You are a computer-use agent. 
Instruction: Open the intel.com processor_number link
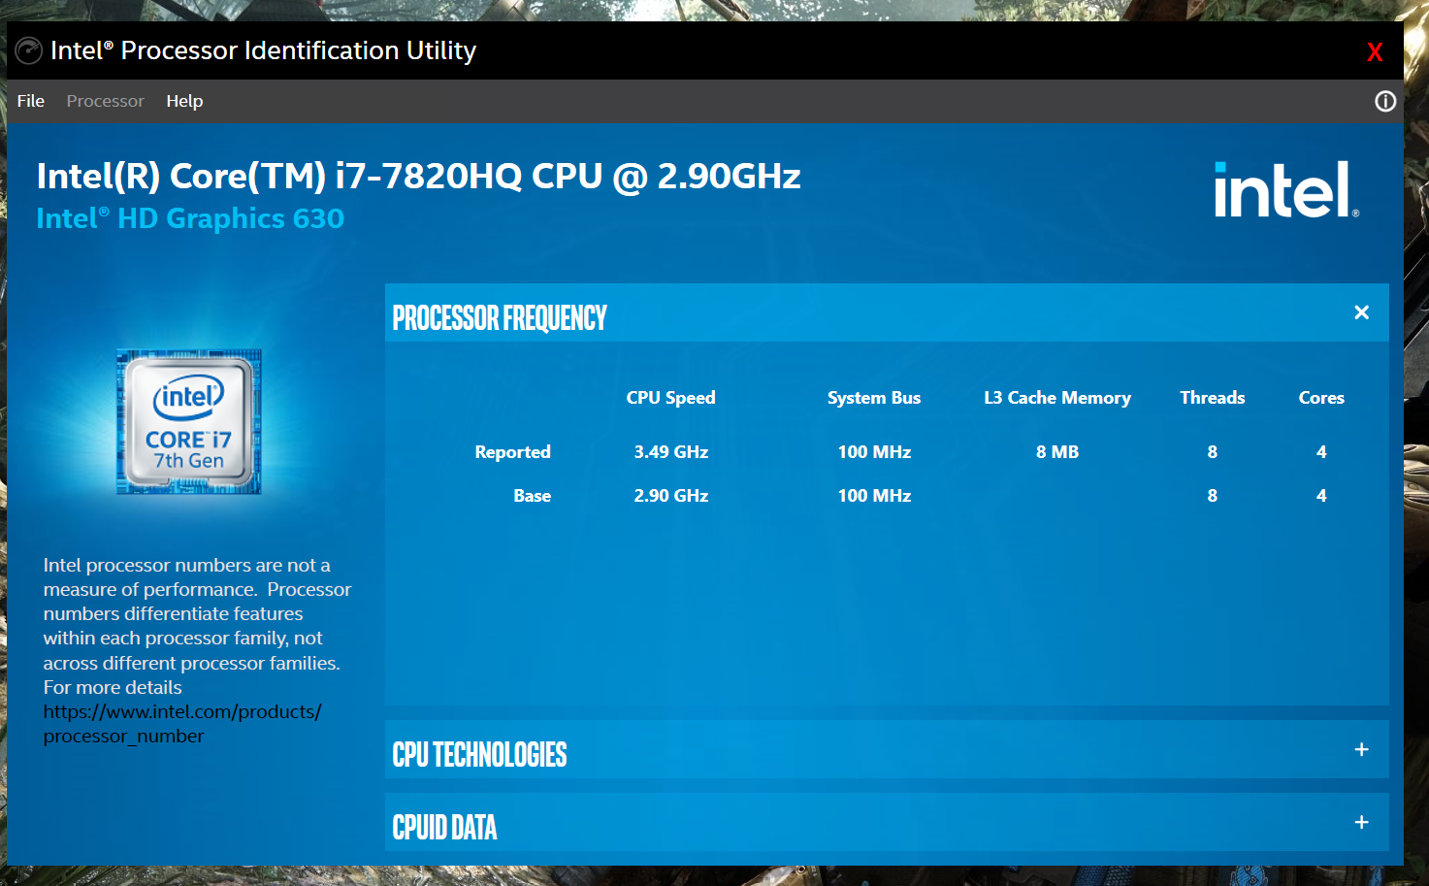tap(181, 712)
